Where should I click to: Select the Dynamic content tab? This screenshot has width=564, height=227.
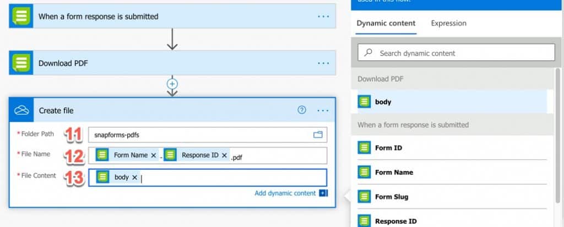point(386,23)
